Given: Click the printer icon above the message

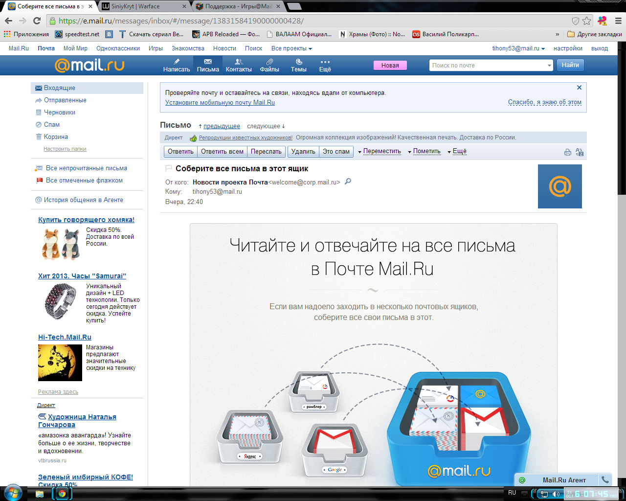Looking at the screenshot, I should pyautogui.click(x=568, y=152).
